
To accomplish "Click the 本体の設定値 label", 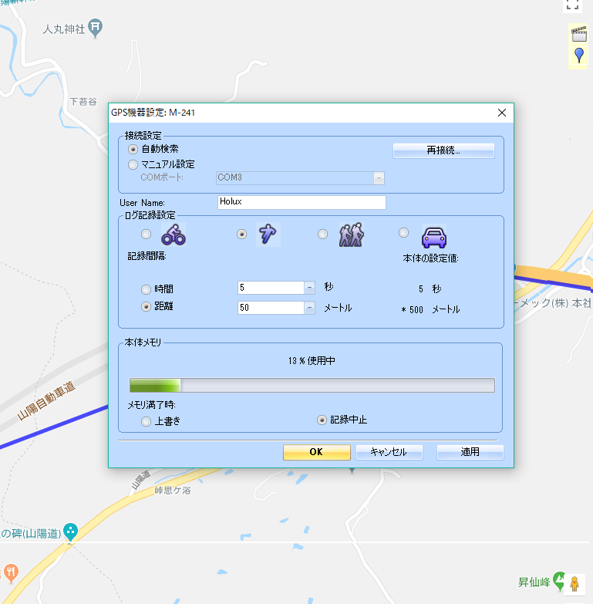I will tap(430, 258).
